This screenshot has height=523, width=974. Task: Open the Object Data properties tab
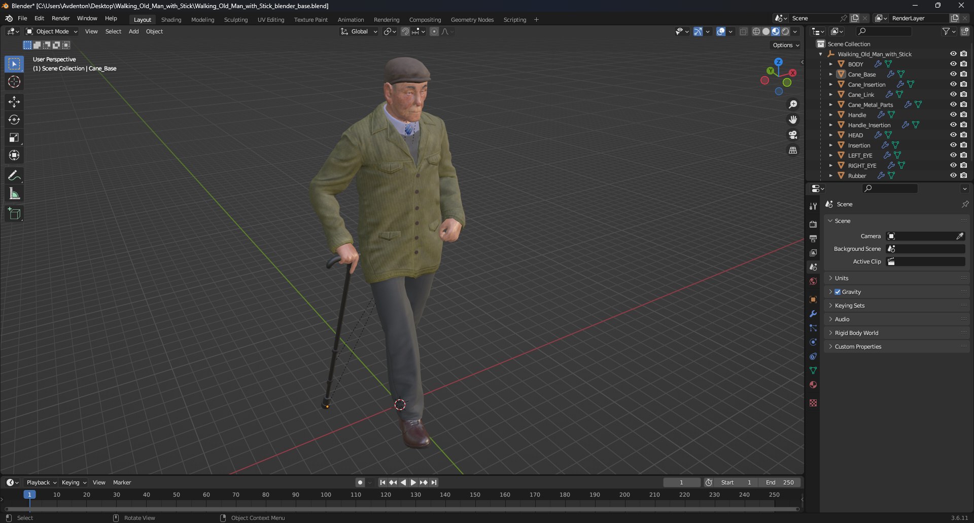[813, 370]
